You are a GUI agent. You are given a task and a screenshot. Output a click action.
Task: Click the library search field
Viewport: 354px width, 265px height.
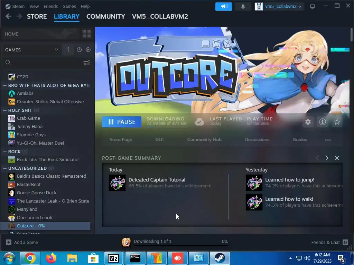[x=43, y=63]
